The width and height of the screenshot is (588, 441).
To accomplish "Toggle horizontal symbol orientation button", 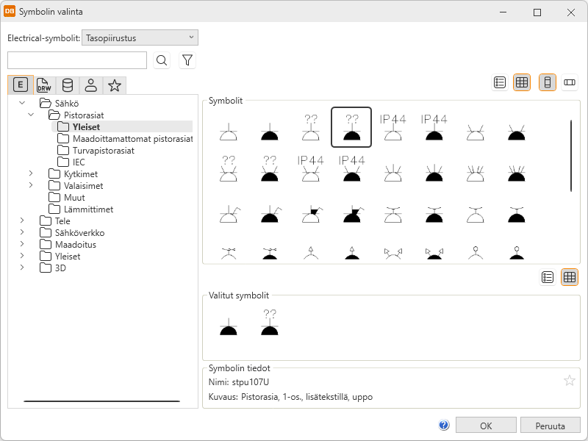I will tap(570, 82).
